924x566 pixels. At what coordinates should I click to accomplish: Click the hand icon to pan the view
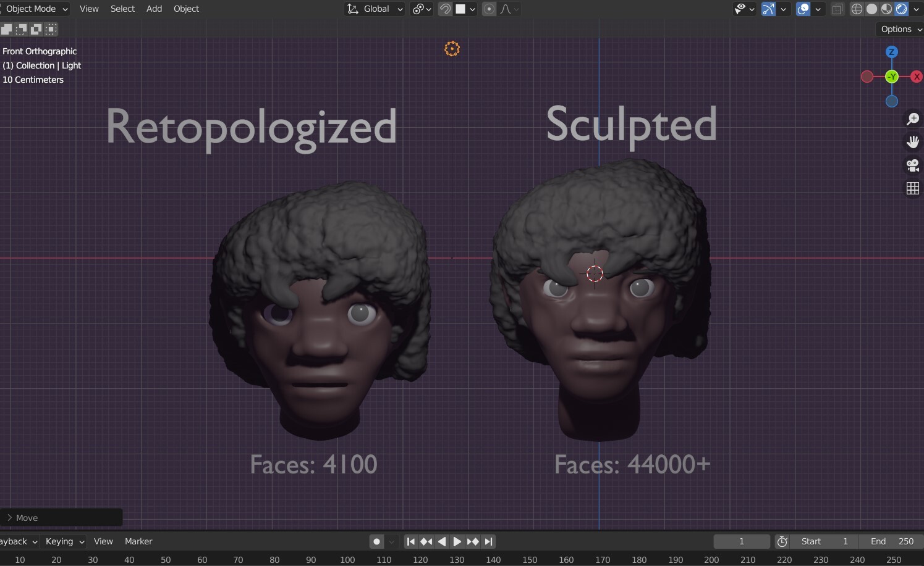point(913,142)
